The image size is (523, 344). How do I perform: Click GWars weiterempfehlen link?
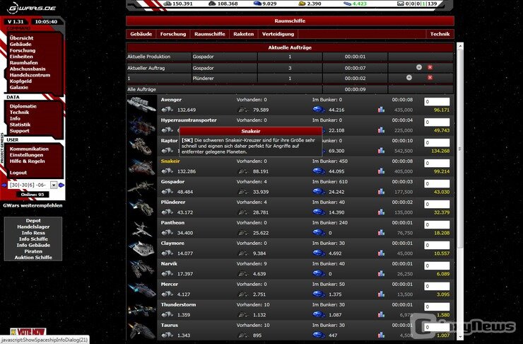tap(33, 205)
